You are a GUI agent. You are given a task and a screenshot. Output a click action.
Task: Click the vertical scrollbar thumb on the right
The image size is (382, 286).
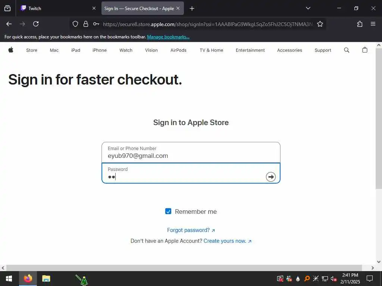coord(379,118)
